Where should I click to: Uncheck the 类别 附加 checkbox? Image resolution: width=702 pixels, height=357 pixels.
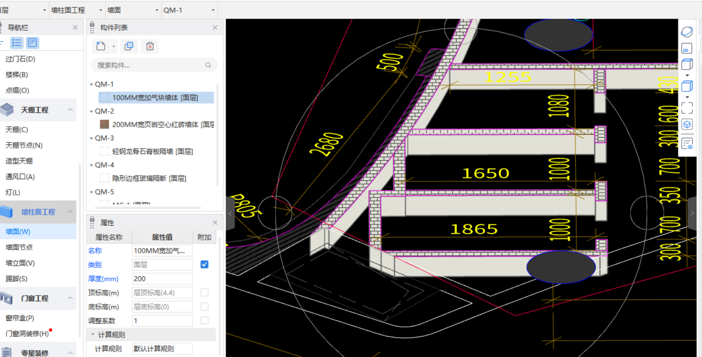click(204, 264)
